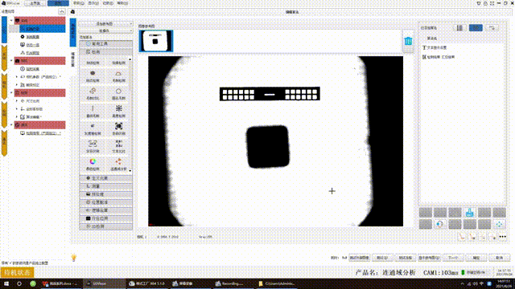
Task: Click the orange 待机状态 status button
Action: pyautogui.click(x=18, y=272)
